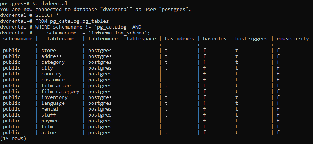313x144 pixels.
Task: Click the 'schemaname' column header
Action: coord(18,39)
